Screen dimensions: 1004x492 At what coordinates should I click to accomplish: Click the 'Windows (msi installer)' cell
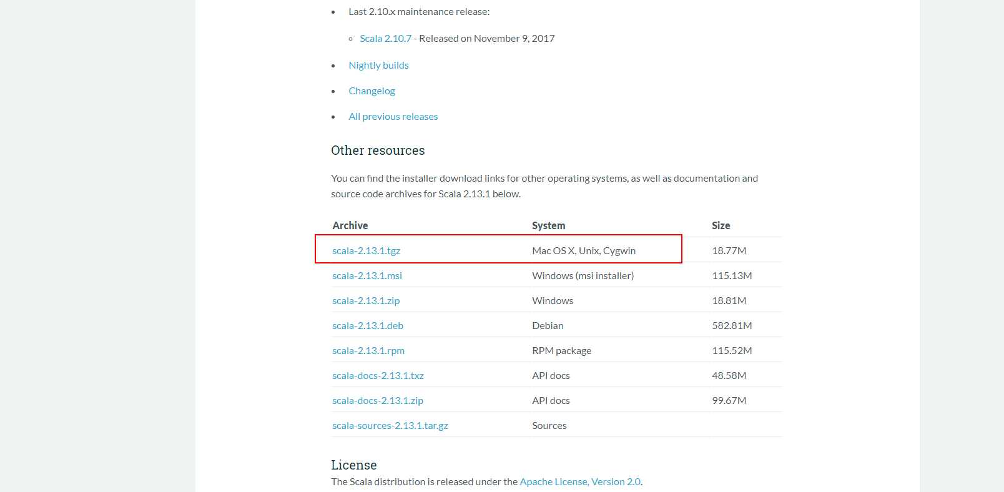tap(583, 276)
